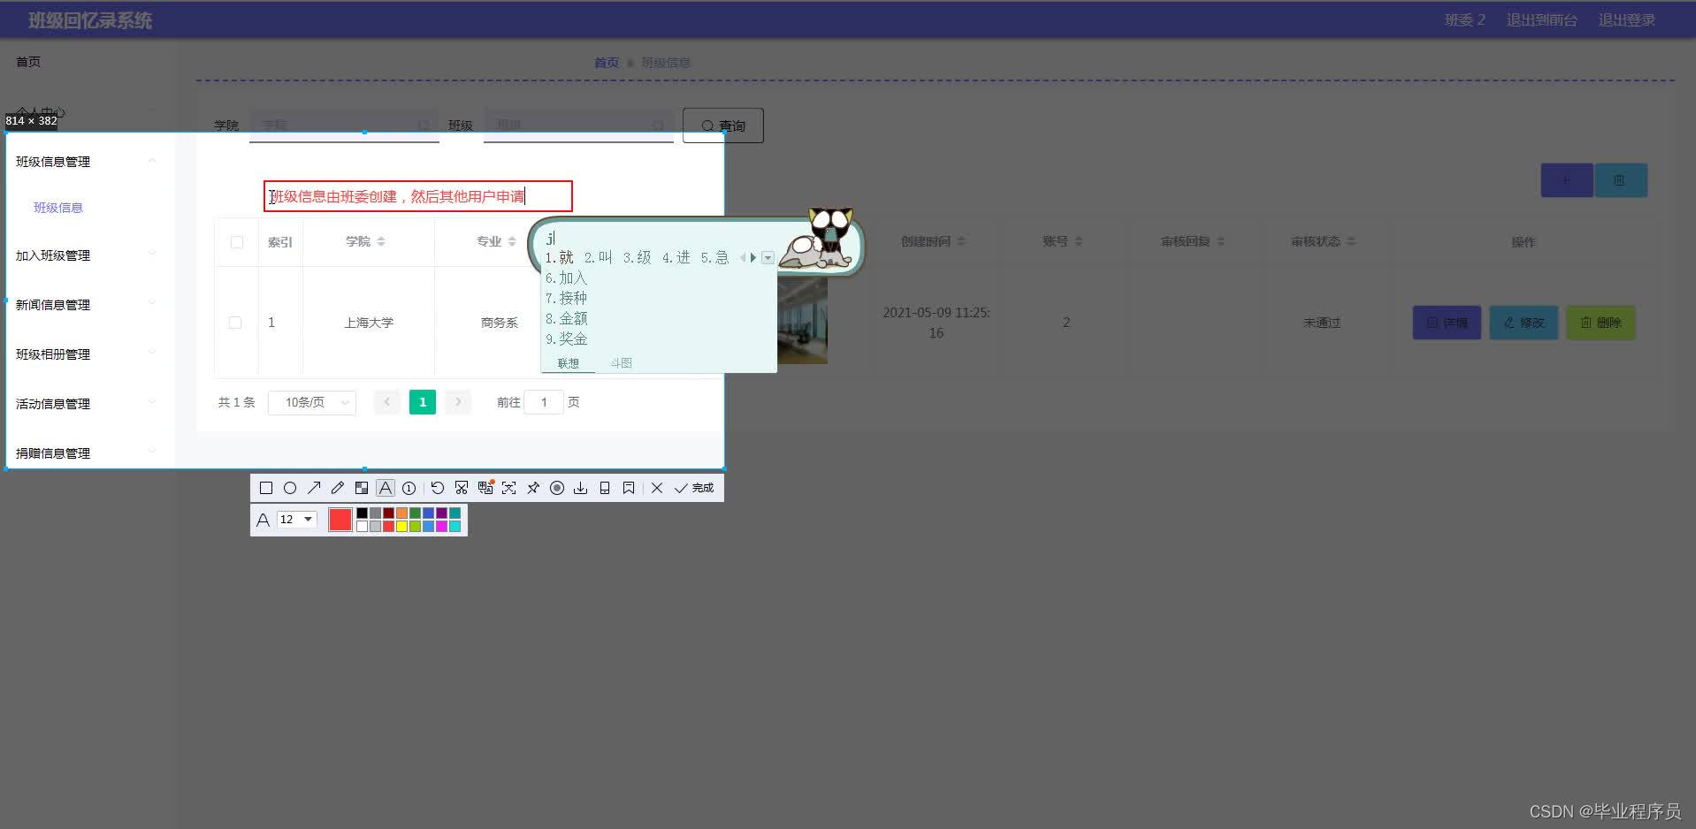Open the 学院 filter select box
1696x829 pixels.
pos(344,125)
